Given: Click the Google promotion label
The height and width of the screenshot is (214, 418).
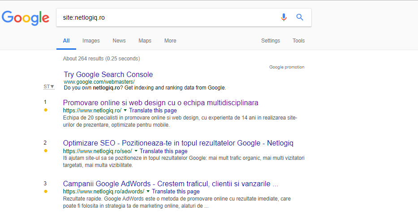Looking at the screenshot, I should click(x=287, y=67).
